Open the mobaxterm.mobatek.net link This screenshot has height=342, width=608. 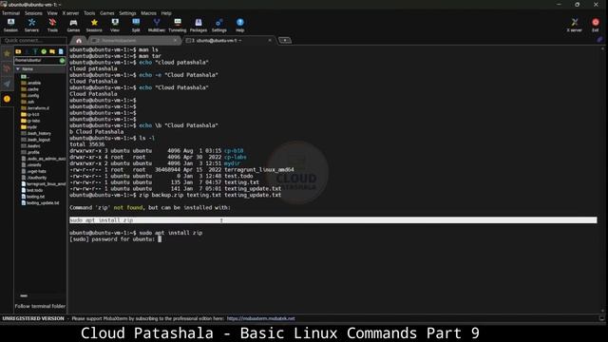260,319
